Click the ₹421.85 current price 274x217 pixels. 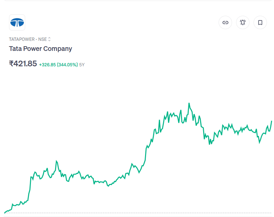(23, 64)
